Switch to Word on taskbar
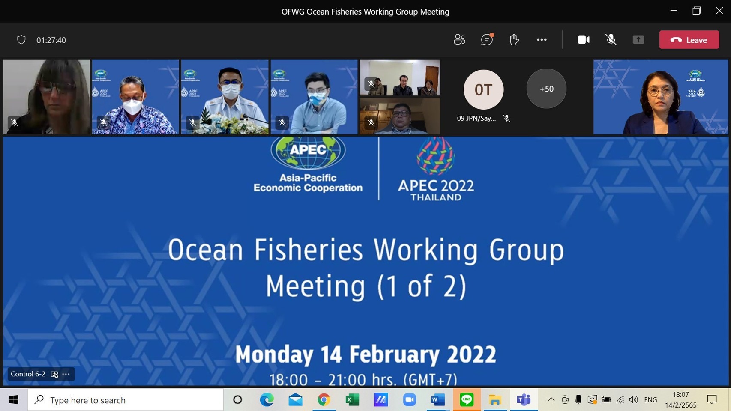731x411 pixels. point(438,400)
